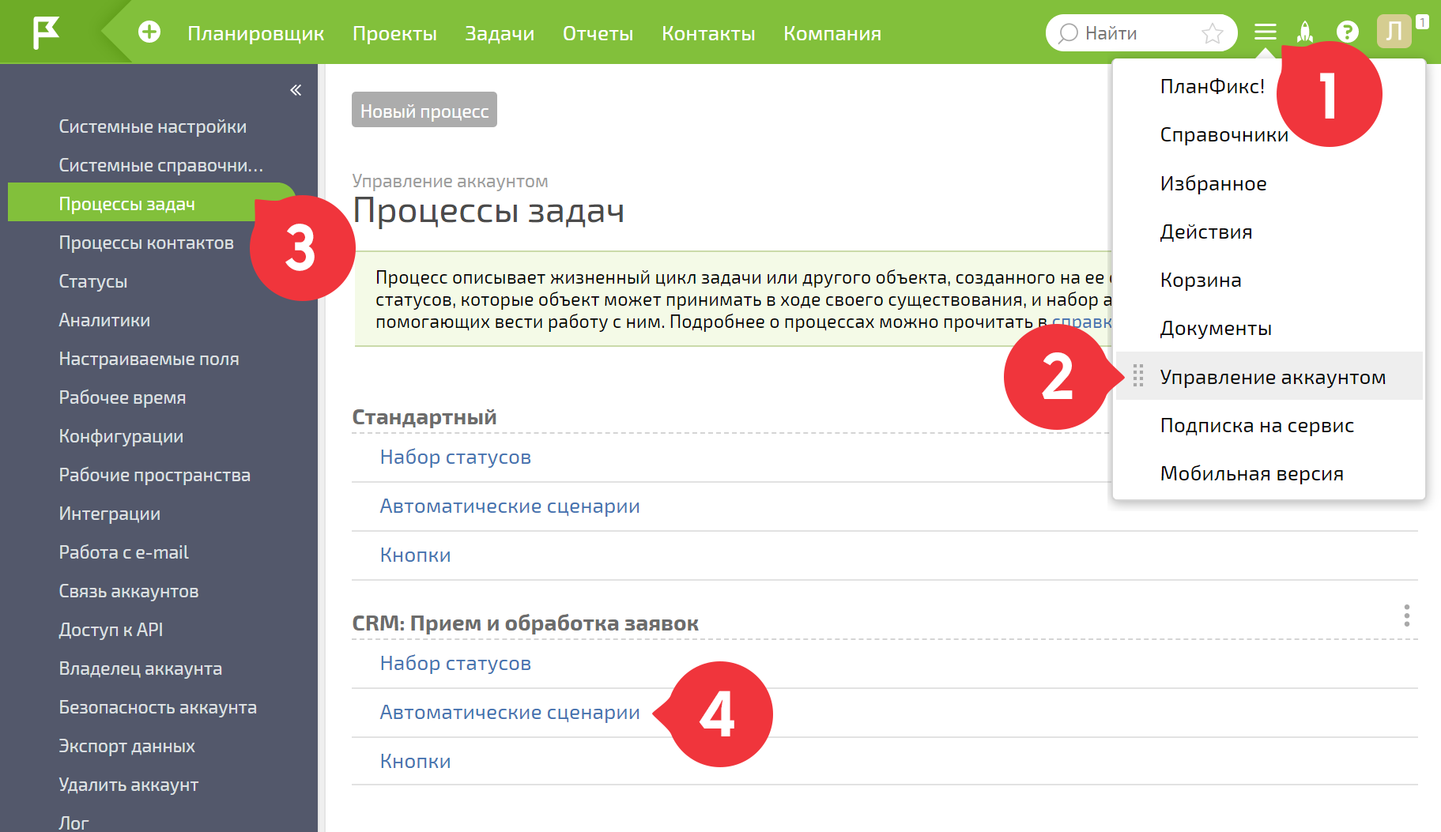Open three-dot menu for CRM process
The image size is (1441, 832).
[1406, 616]
